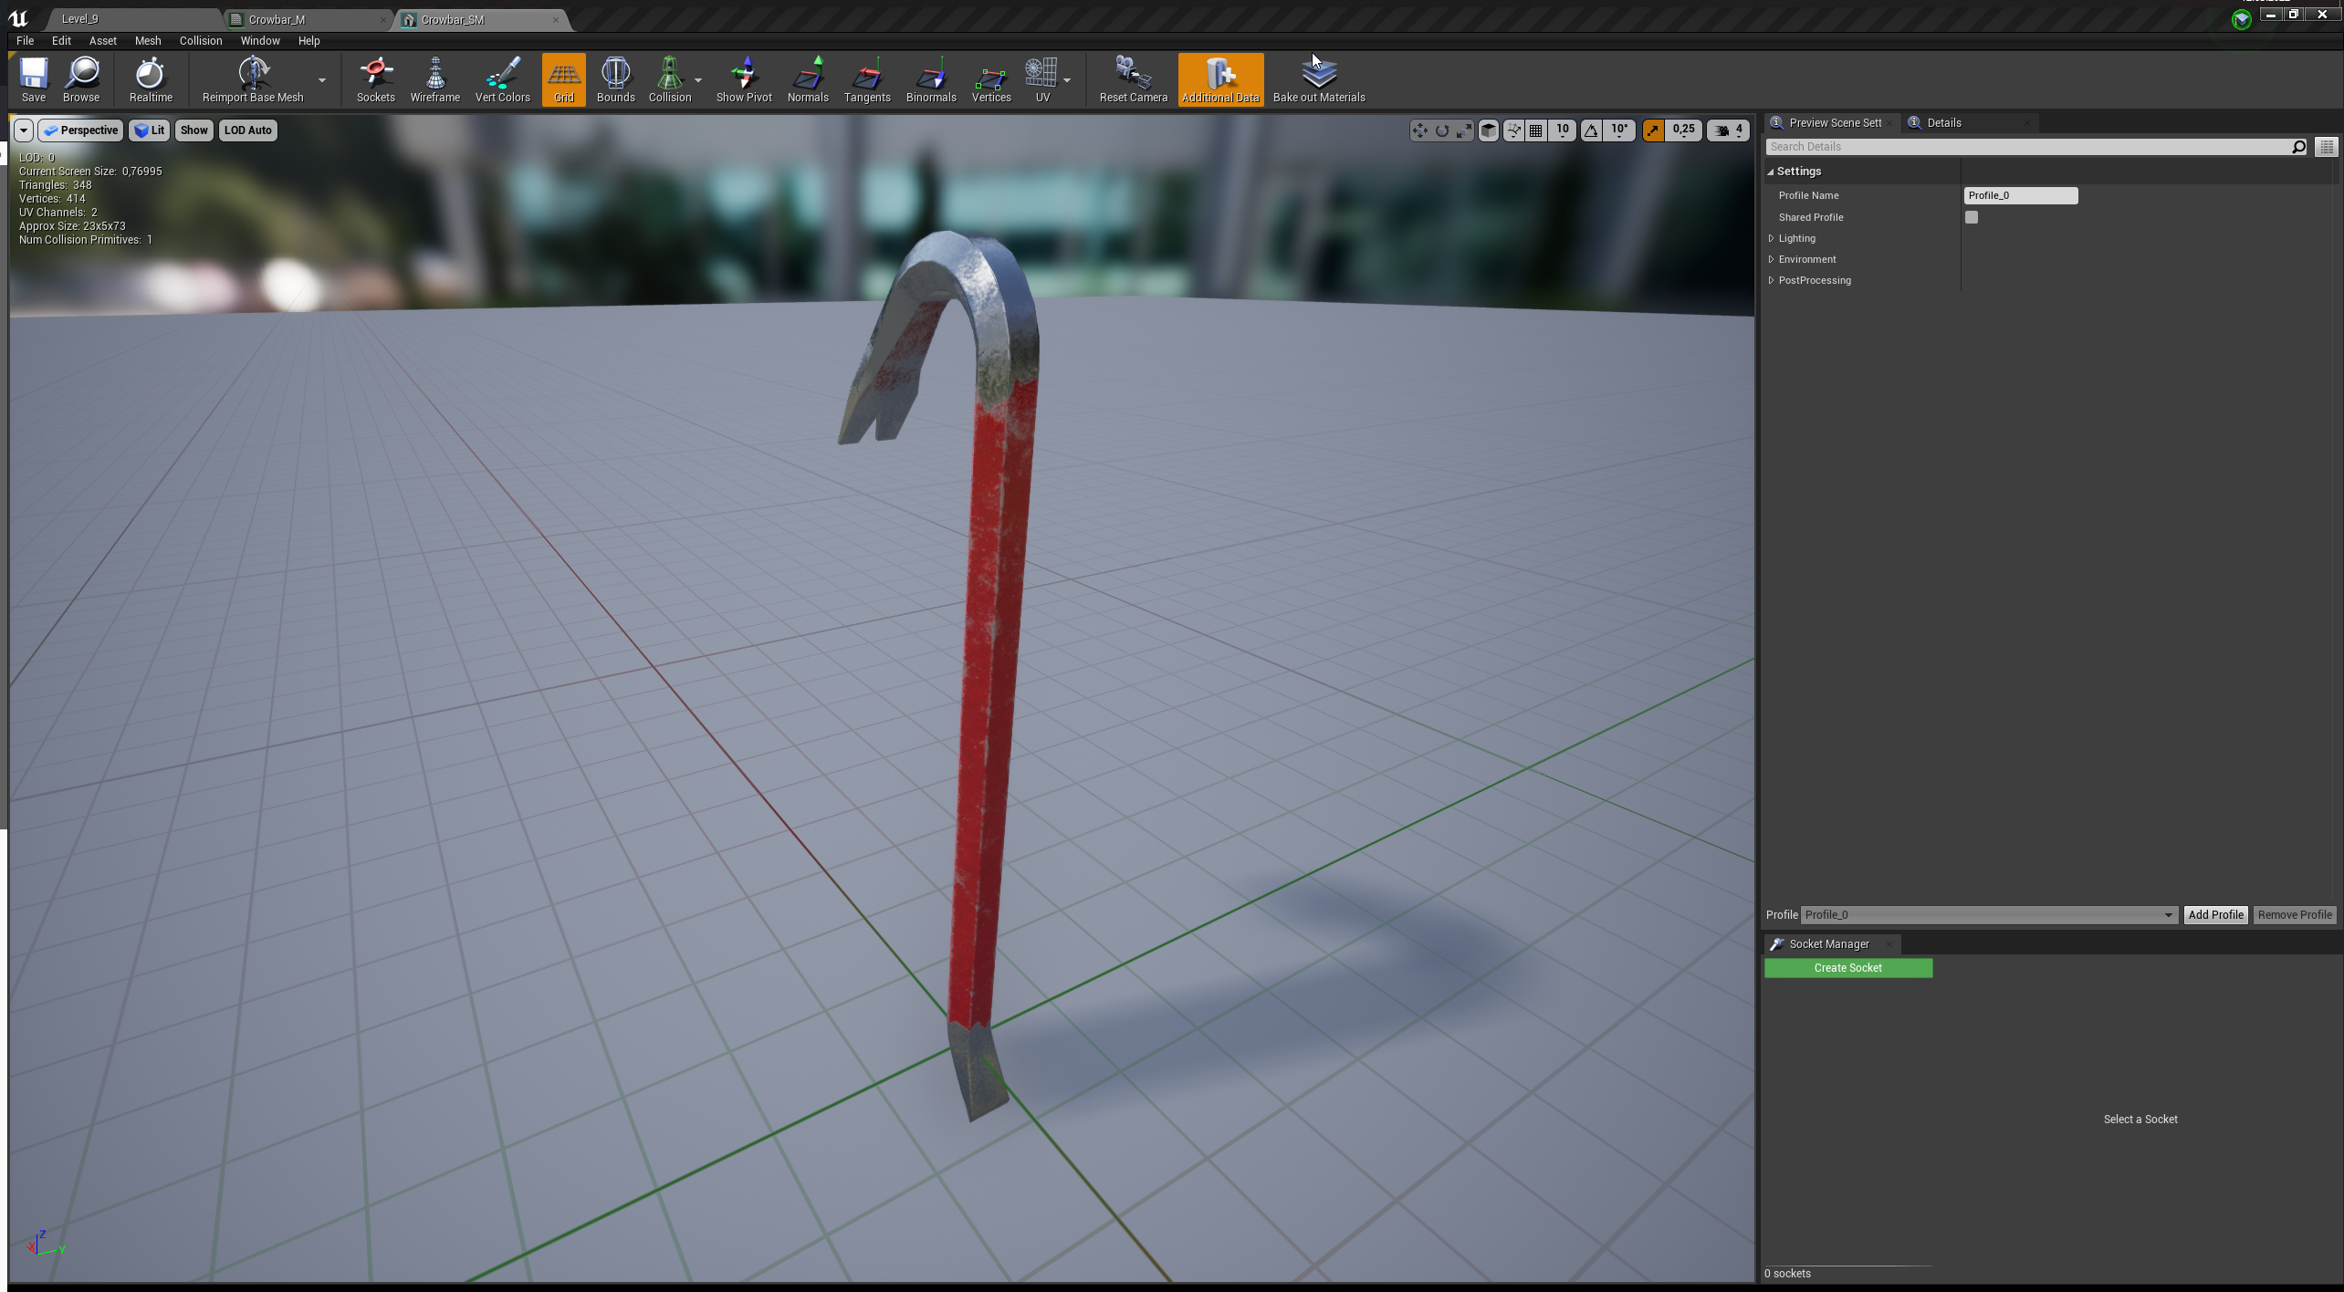Toggle Sockets display
2344x1292 pixels.
[375, 79]
